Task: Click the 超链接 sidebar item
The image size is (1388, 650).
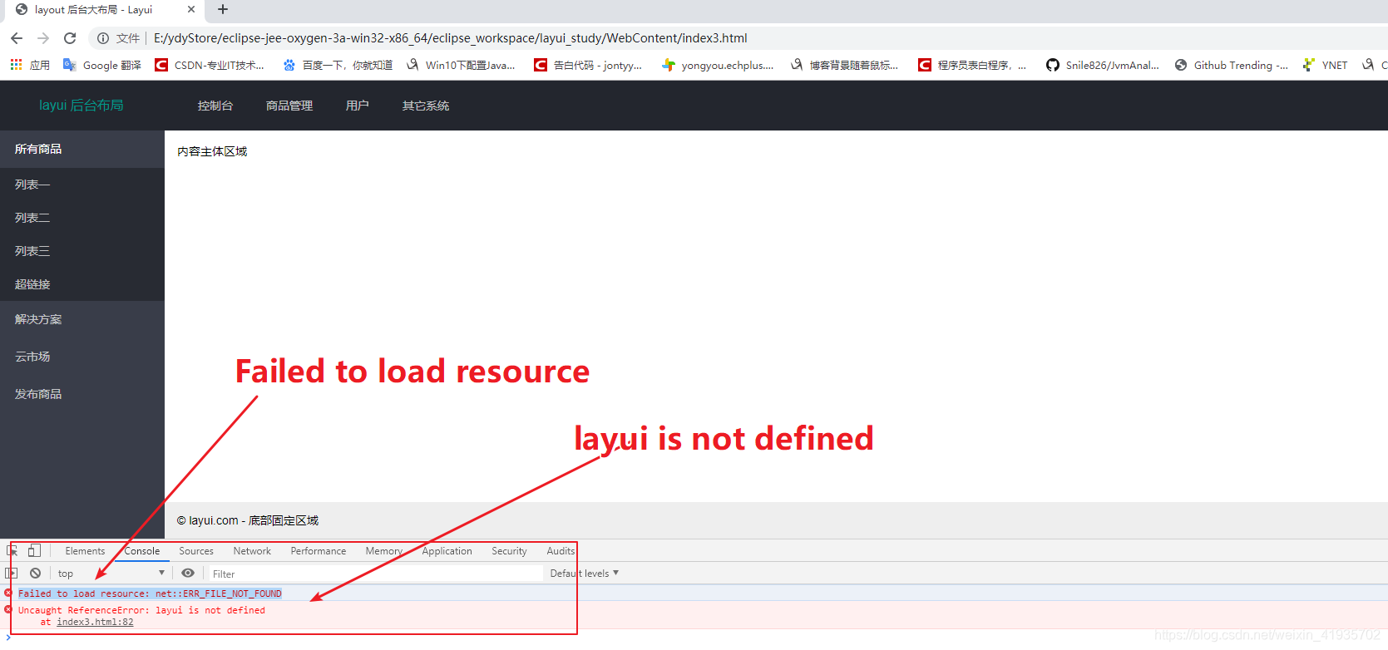Action: [x=82, y=284]
